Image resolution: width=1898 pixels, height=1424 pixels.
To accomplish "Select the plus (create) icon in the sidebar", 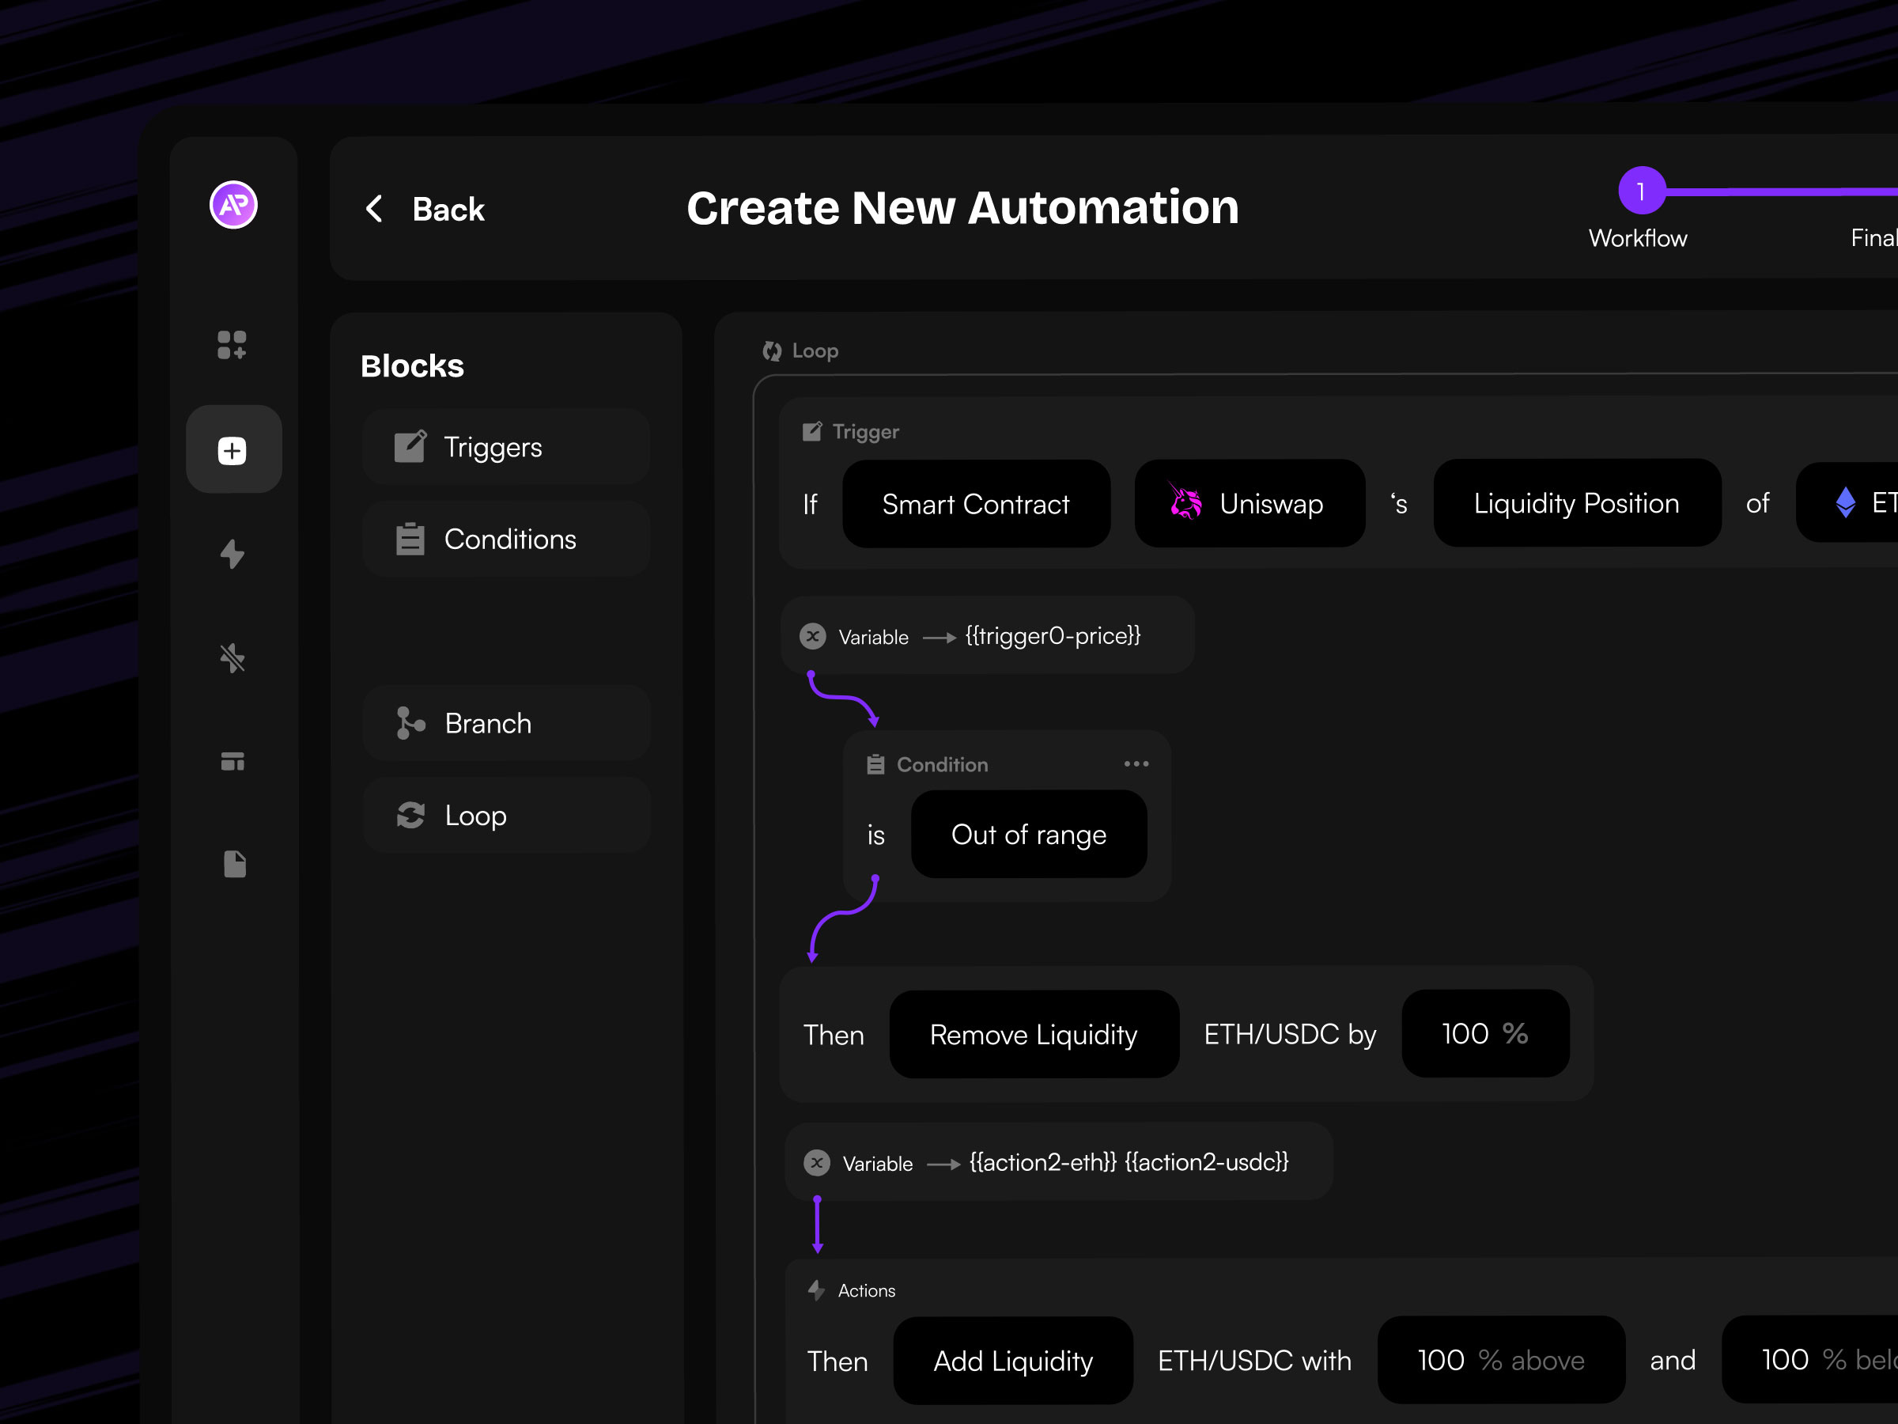I will (233, 449).
